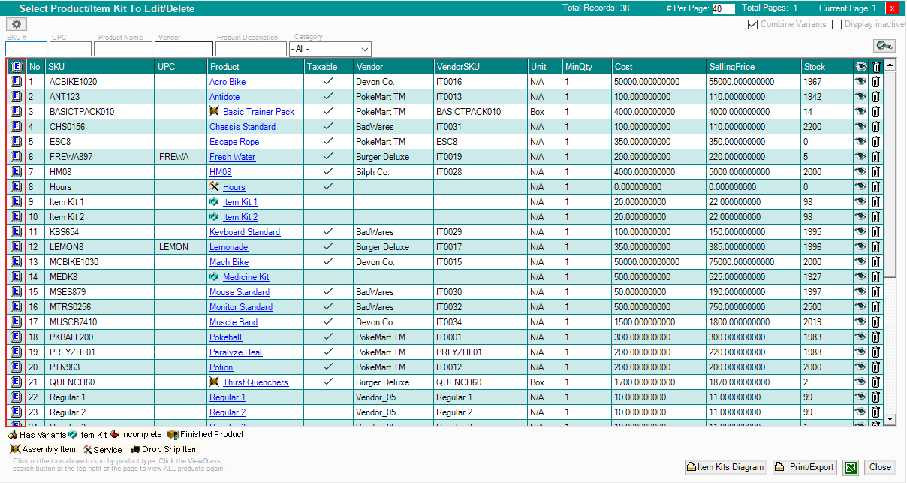
Task: Export to Excel using the green spreadsheet icon
Action: [850, 467]
